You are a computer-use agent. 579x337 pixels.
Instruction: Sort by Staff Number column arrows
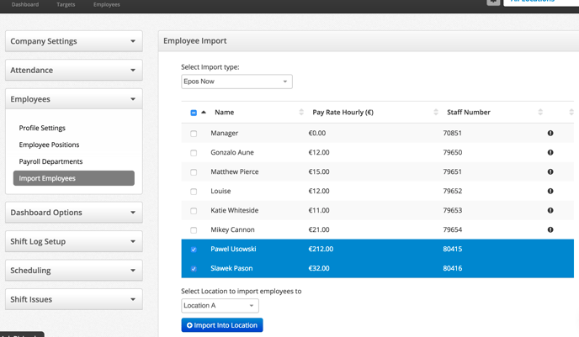[540, 112]
